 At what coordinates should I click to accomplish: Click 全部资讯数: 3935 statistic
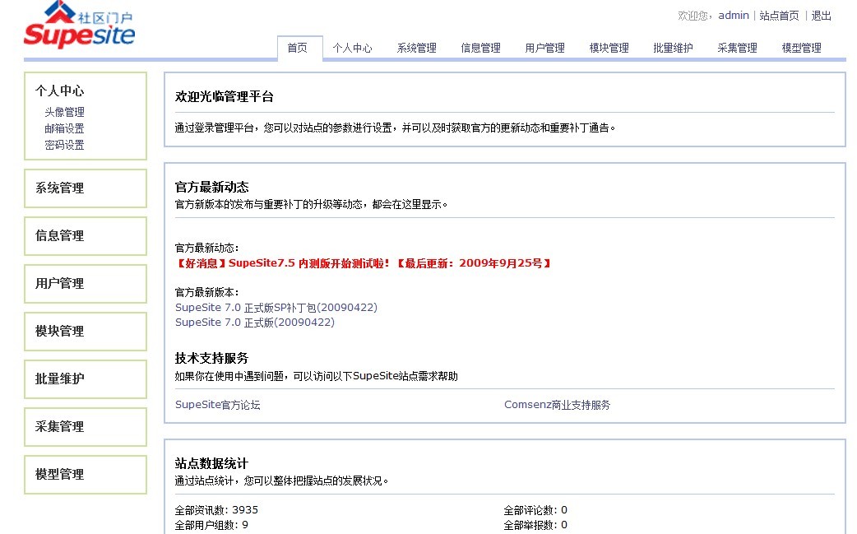(x=216, y=510)
